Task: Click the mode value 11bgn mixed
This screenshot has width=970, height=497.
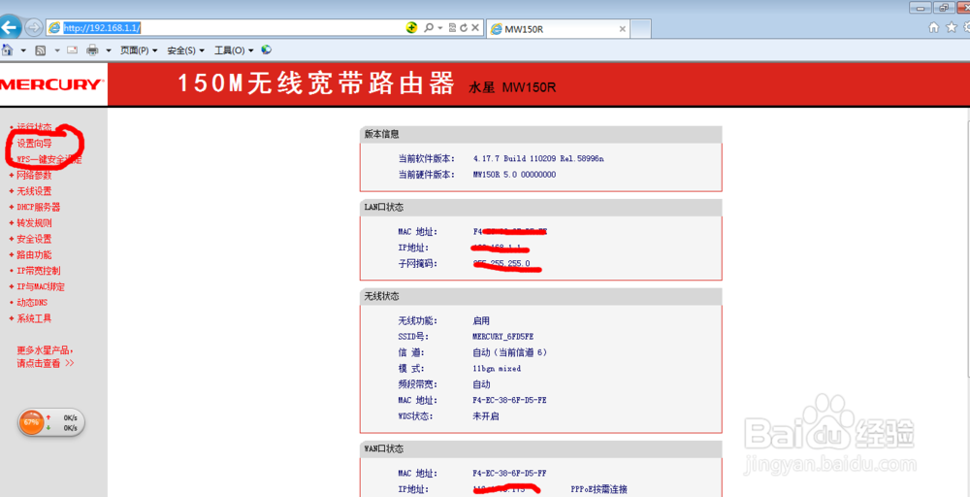Action: click(497, 368)
